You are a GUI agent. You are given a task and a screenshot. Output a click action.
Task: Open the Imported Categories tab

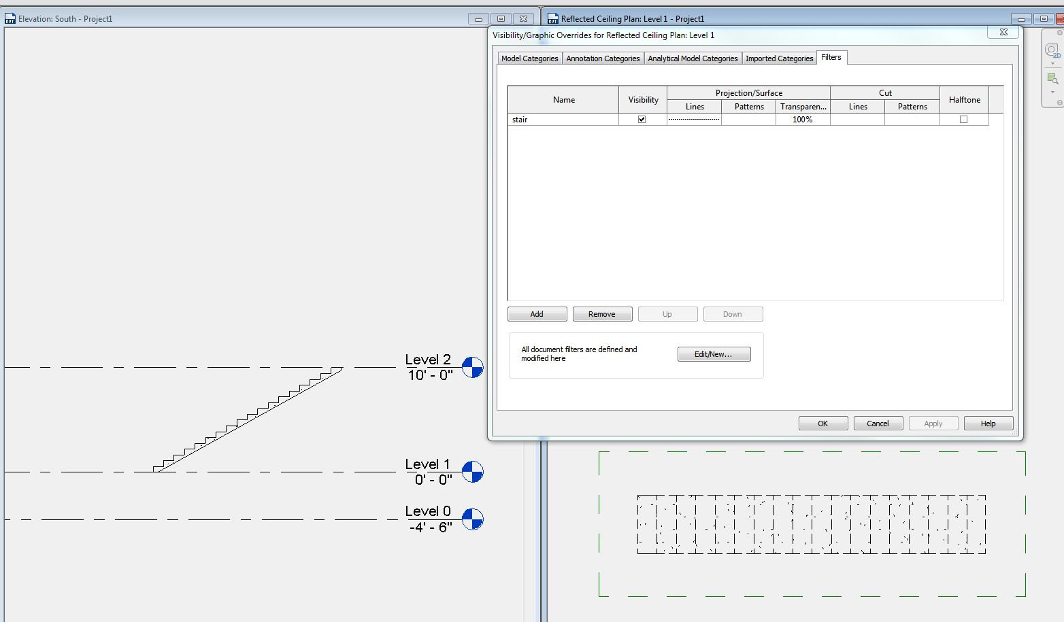click(779, 58)
